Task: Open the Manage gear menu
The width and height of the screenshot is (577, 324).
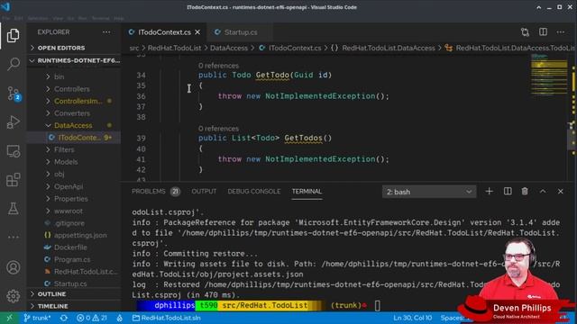Action: pos(14,296)
